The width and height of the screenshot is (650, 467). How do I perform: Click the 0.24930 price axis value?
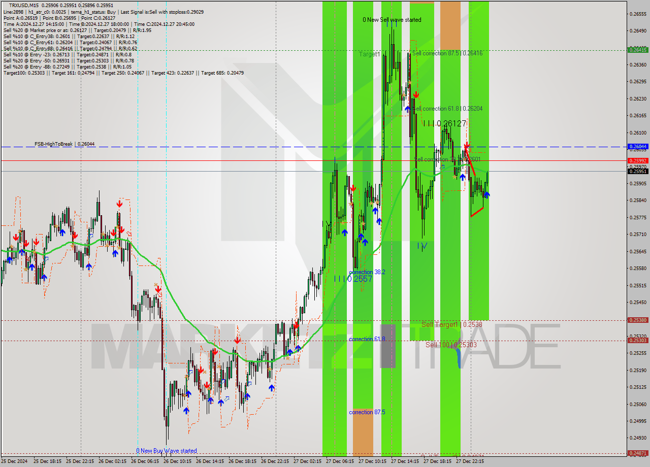pyautogui.click(x=638, y=438)
